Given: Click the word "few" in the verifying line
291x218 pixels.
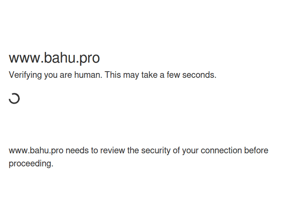Looking at the screenshot, I should [x=173, y=75].
